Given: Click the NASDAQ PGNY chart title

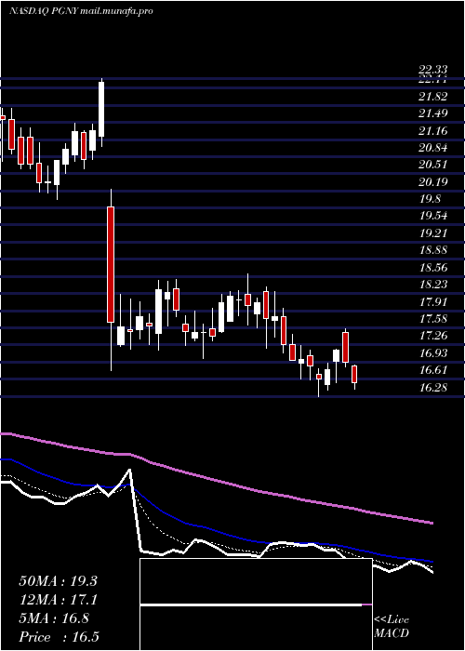Looking at the screenshot, I should (81, 11).
